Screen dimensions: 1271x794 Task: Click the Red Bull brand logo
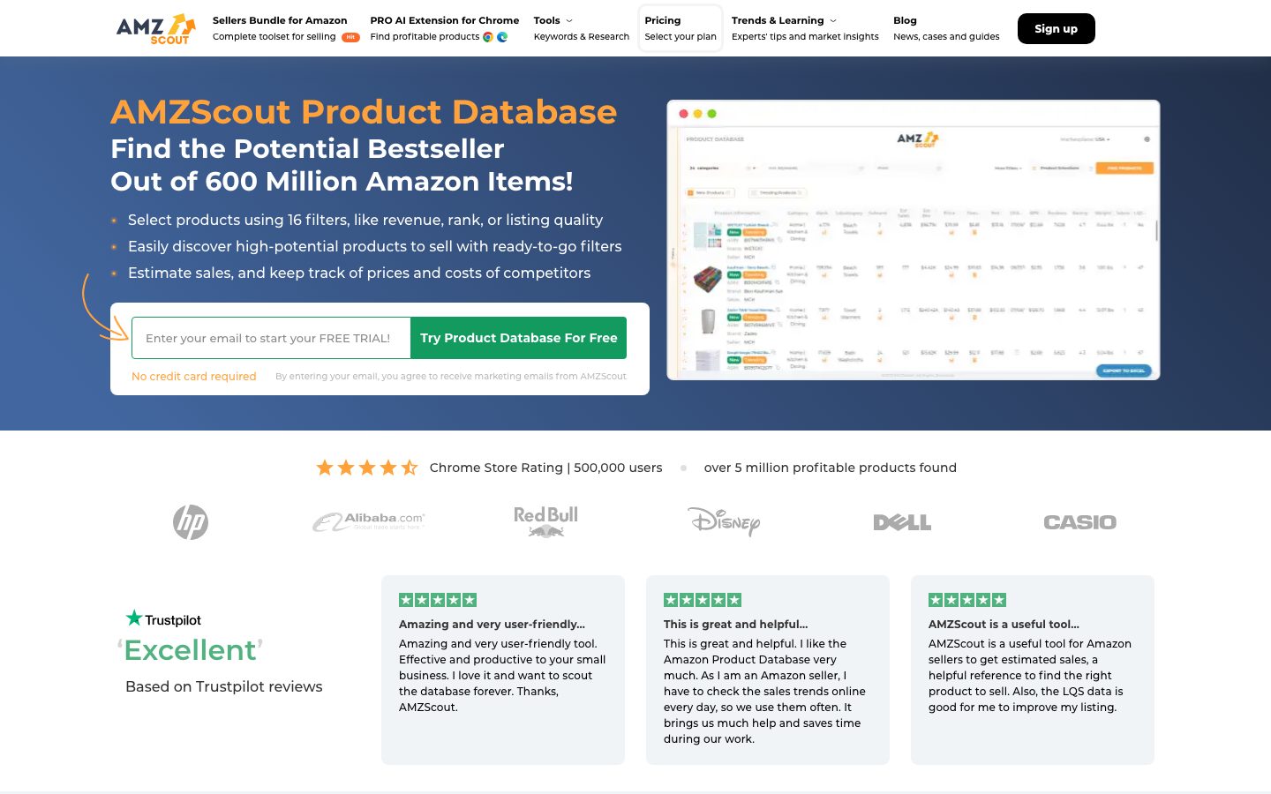click(x=546, y=521)
